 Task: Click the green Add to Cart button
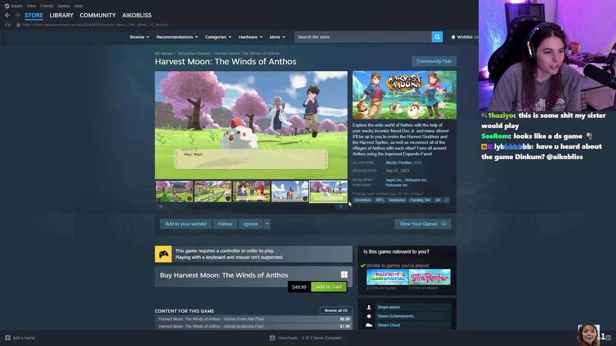click(329, 287)
